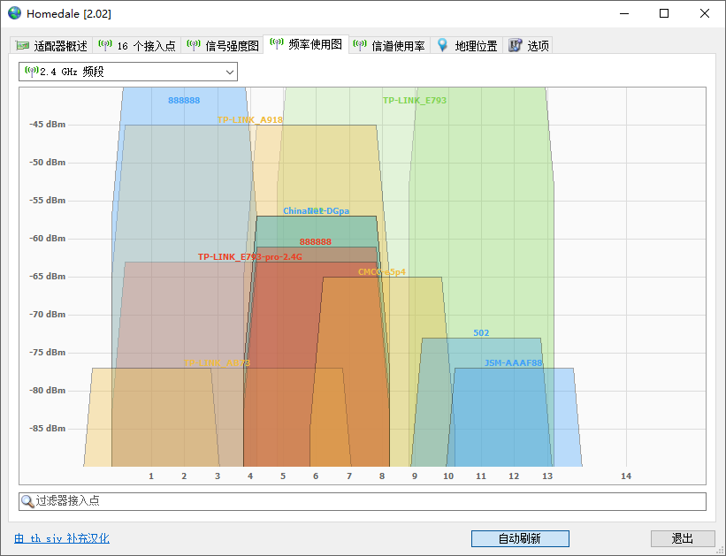726x556 pixels.
Task: Type in the 过滤器接入点 filter field
Action: point(371,501)
